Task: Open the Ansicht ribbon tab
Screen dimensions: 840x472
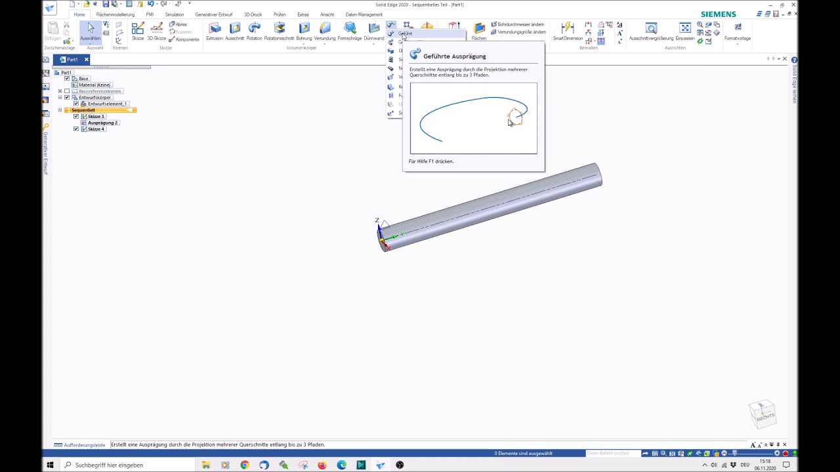Action: [x=327, y=14]
